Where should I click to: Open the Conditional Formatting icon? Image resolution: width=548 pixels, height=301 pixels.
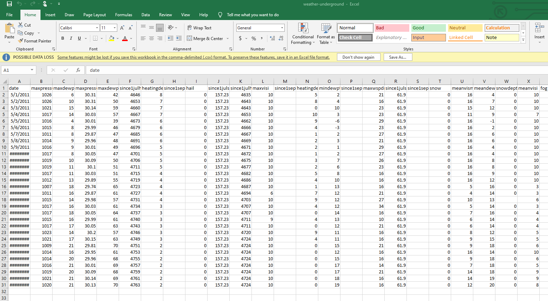pyautogui.click(x=303, y=29)
